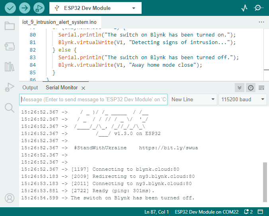This screenshot has width=269, height=216.
Task: Open the Sketchbook folder sidebar icon
Action: [x=10, y=26]
